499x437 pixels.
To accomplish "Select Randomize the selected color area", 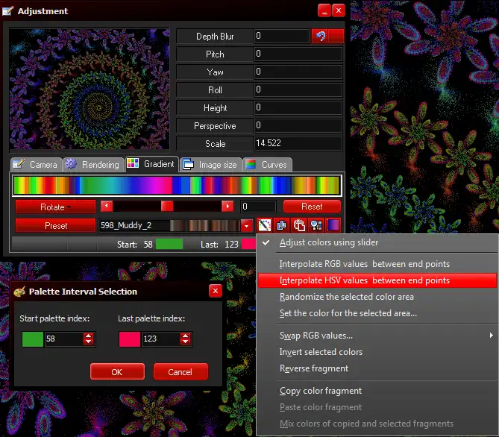I will coord(377,297).
